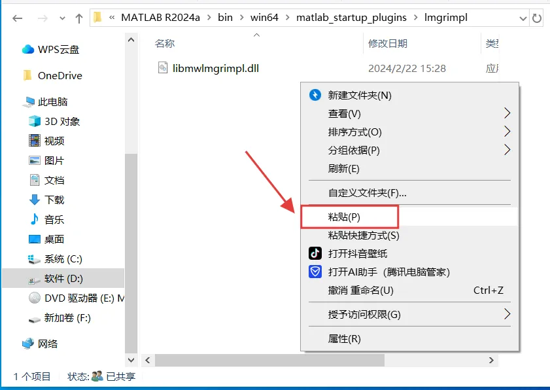Click the 音乐 music note icon
Viewport: 550px width, 390px height.
pyautogui.click(x=35, y=219)
